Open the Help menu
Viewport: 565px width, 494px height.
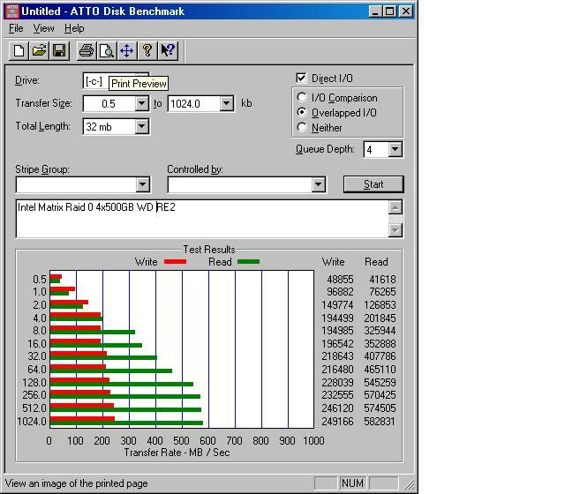coord(74,28)
